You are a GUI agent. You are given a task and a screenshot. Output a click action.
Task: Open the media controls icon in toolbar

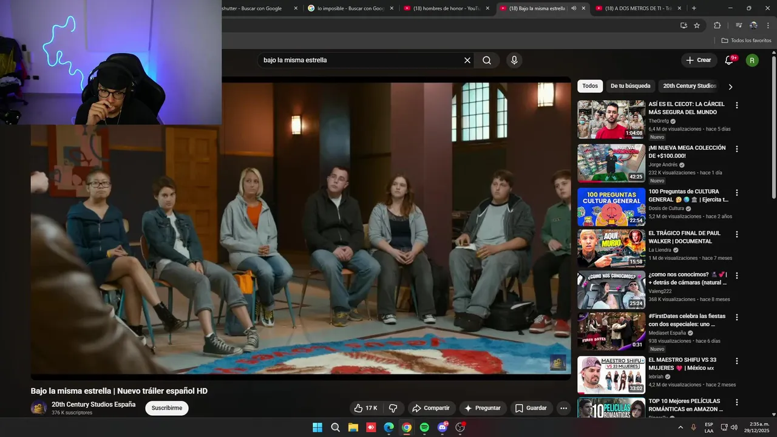(x=739, y=25)
